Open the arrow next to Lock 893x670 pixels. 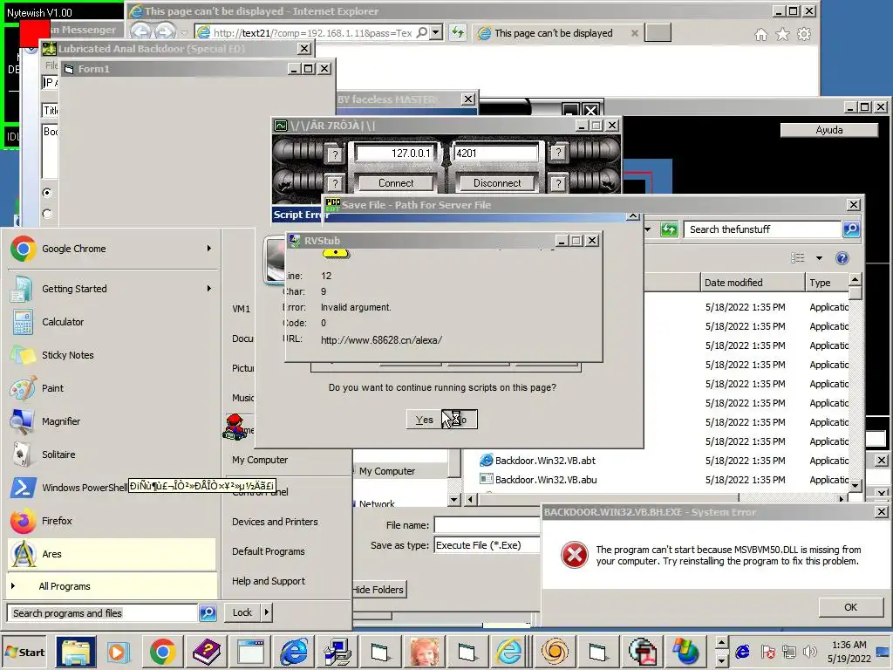click(x=266, y=612)
